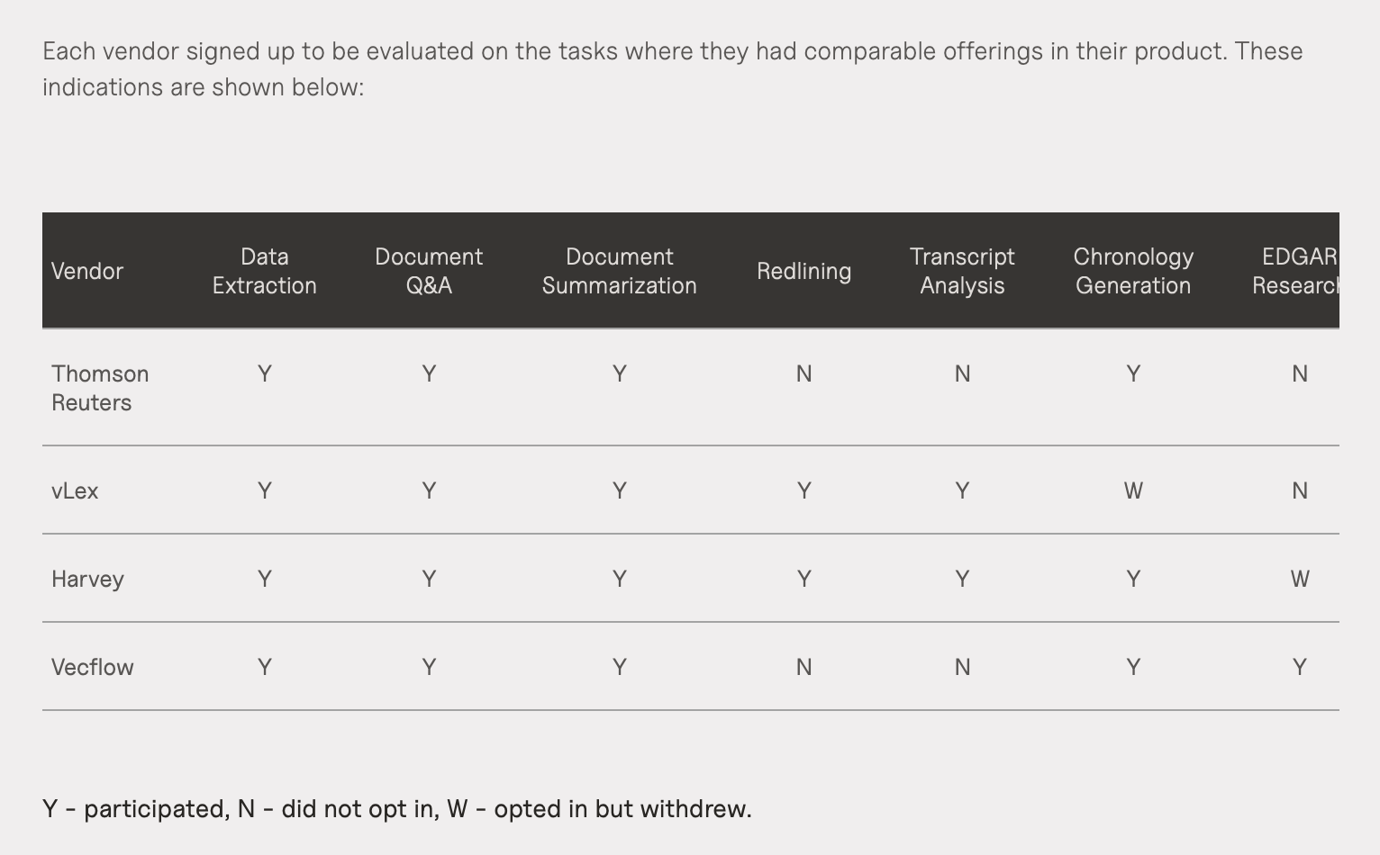Select Thomson Reuters' N under Redlining
Screen dimensions: 1380x855
point(803,373)
